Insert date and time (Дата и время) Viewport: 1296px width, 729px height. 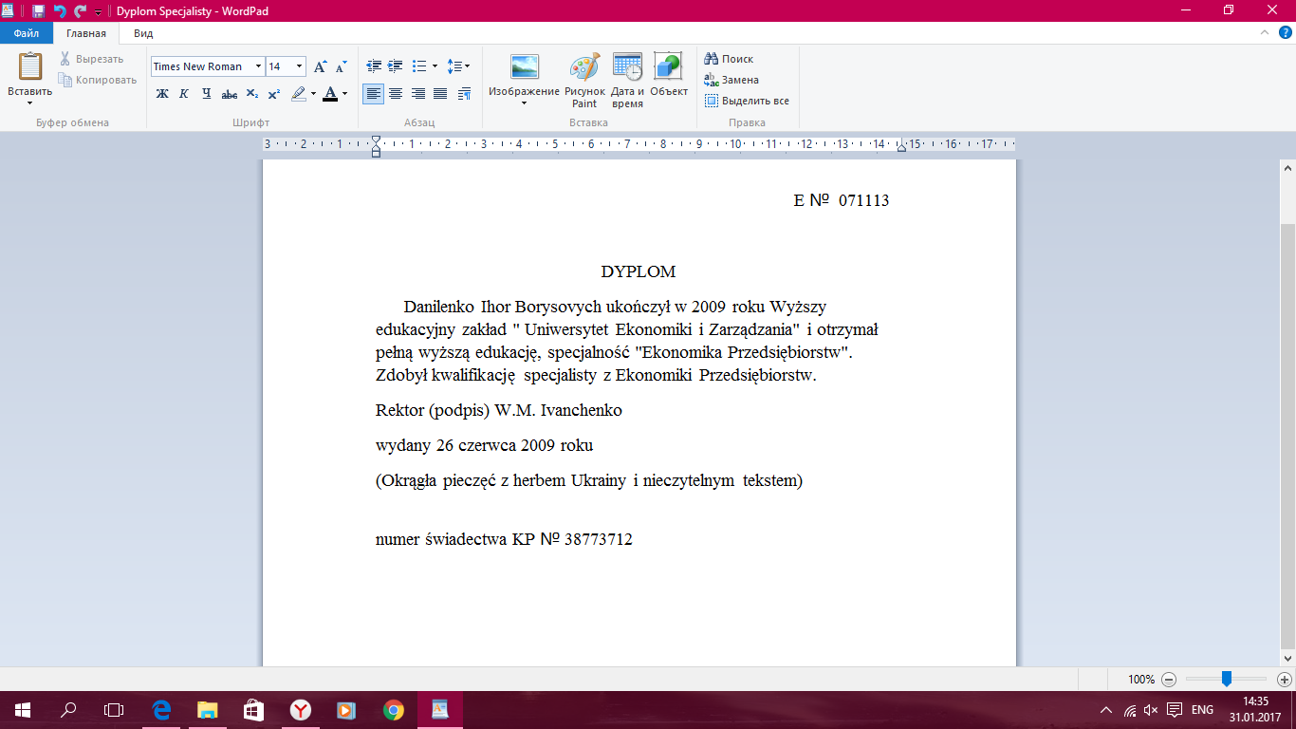(627, 81)
